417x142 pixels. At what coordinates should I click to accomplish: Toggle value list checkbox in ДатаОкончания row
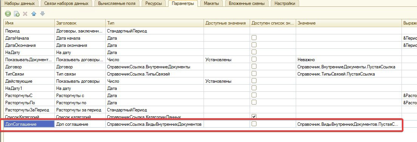pos(254,45)
